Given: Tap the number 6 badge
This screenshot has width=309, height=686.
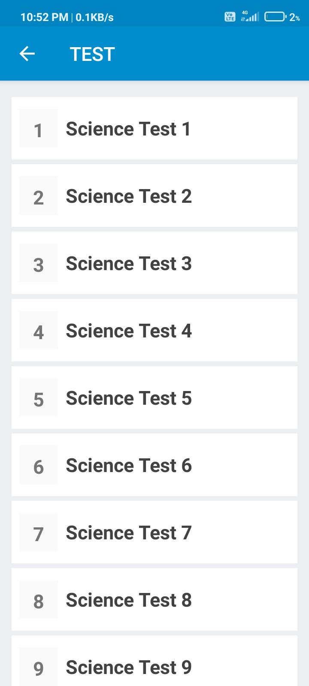Looking at the screenshot, I should coord(39,465).
